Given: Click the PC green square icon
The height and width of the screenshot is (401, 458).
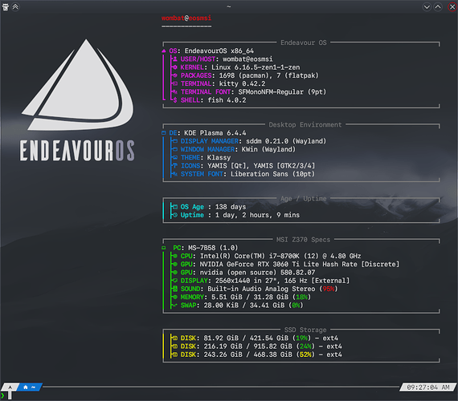Looking at the screenshot, I should 164,248.
